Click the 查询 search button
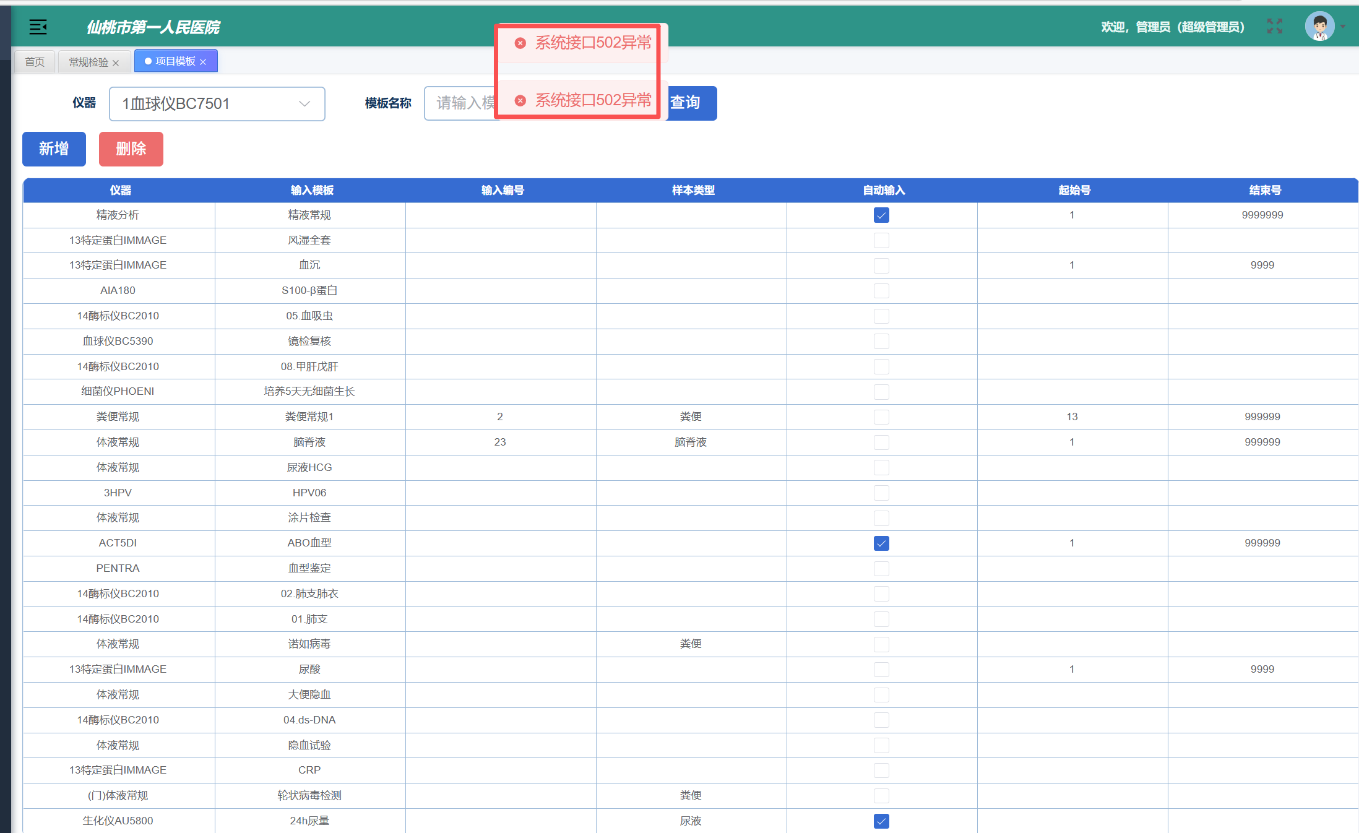The height and width of the screenshot is (833, 1359). (x=690, y=103)
